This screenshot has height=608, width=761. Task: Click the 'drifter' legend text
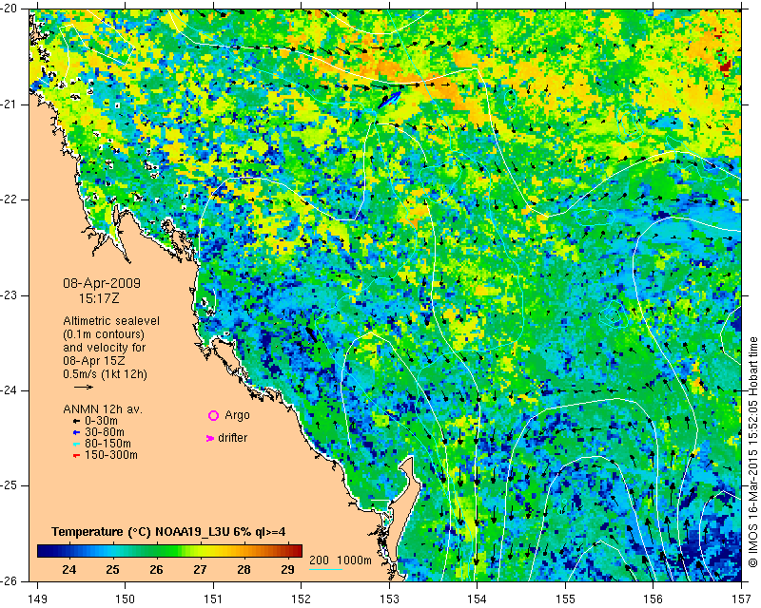coord(232,438)
